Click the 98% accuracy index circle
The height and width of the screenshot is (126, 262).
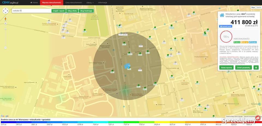point(226,37)
